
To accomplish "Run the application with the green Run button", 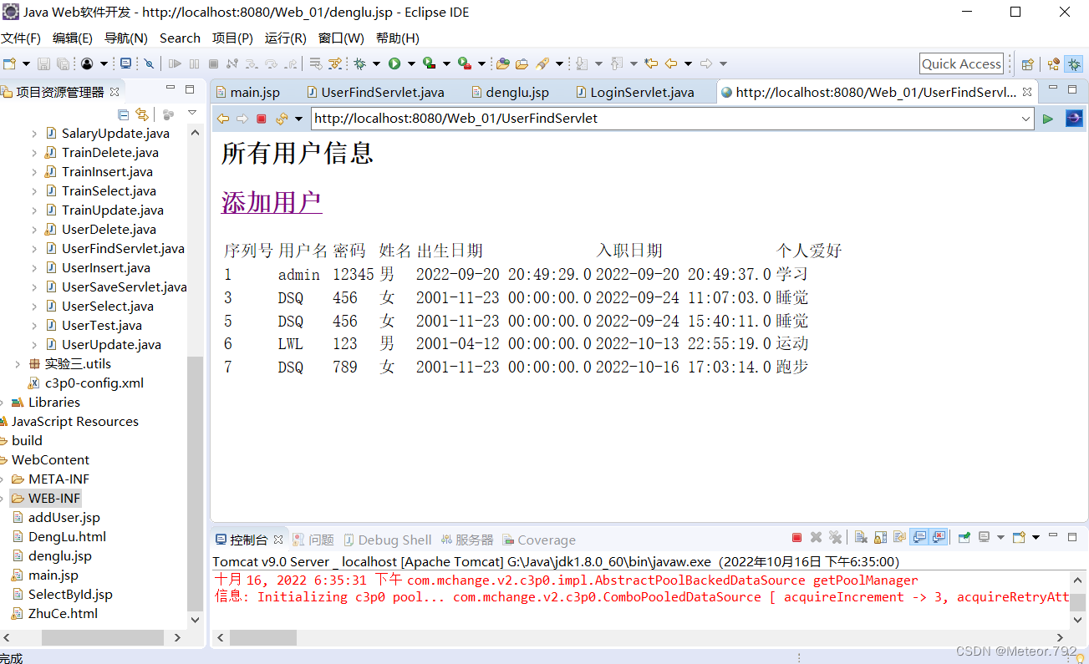I will tap(394, 63).
